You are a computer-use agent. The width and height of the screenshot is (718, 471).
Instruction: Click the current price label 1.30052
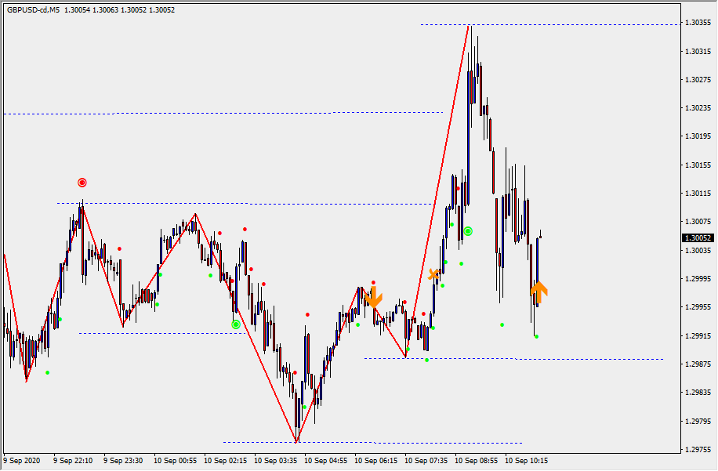click(698, 237)
